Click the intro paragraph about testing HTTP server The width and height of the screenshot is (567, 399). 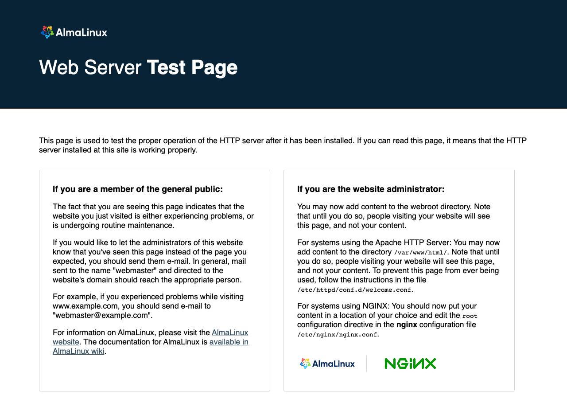coord(283,145)
